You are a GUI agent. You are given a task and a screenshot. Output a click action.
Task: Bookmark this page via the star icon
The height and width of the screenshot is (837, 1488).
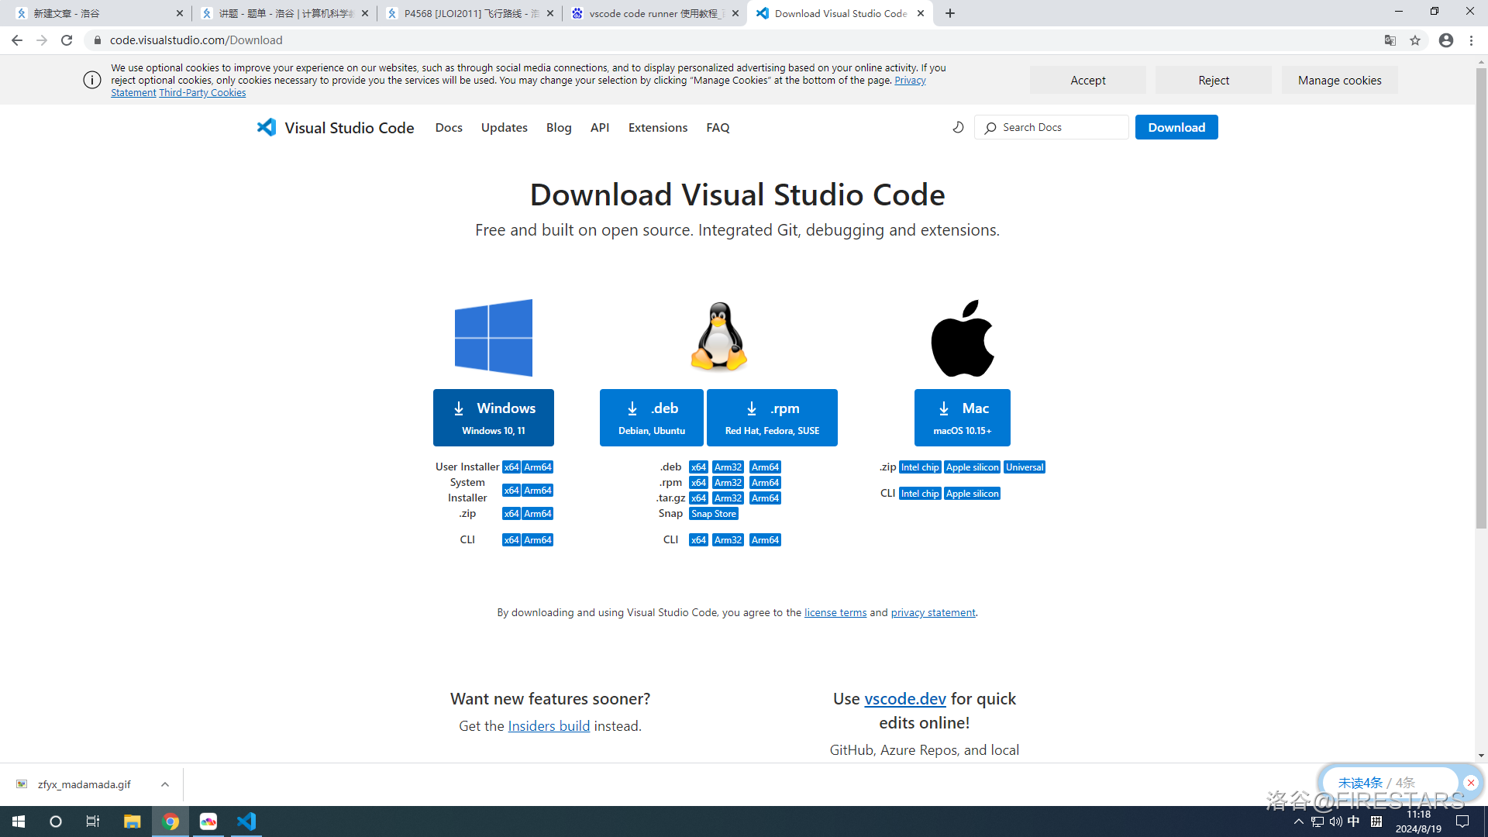[1416, 40]
